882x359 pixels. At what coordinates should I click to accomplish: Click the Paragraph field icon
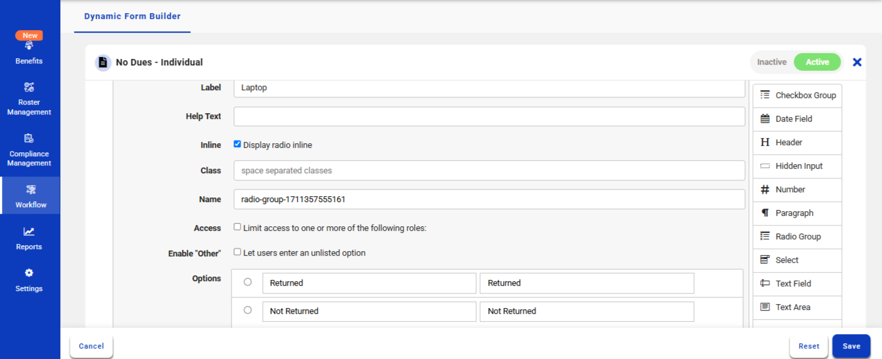pyautogui.click(x=765, y=213)
